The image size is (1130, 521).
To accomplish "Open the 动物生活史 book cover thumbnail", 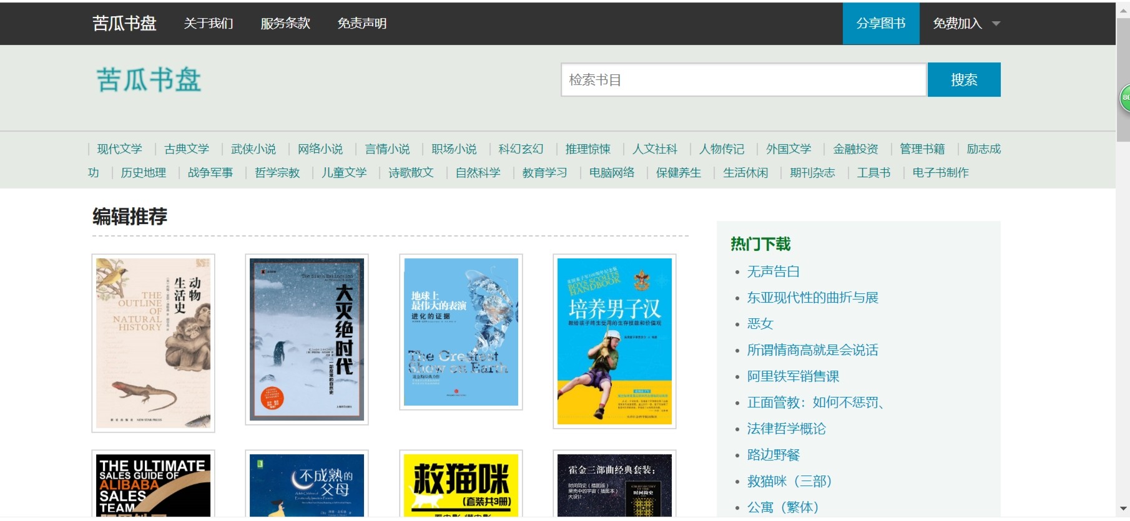I will pyautogui.click(x=153, y=343).
